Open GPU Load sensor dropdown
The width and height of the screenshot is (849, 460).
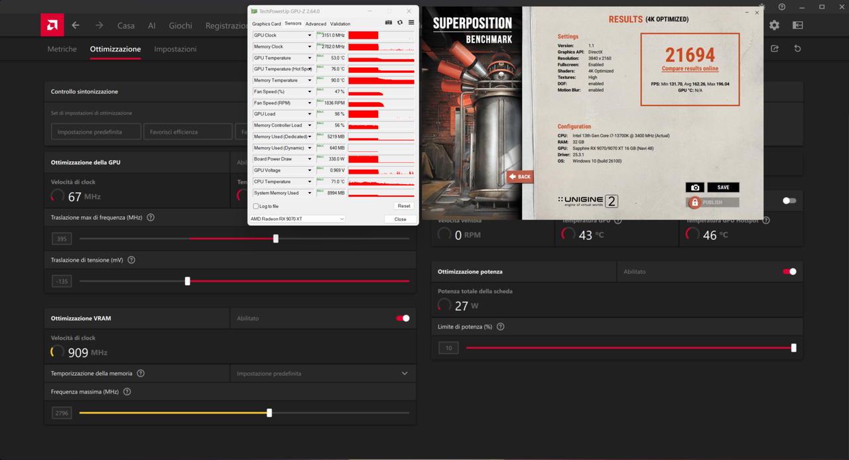coord(309,114)
